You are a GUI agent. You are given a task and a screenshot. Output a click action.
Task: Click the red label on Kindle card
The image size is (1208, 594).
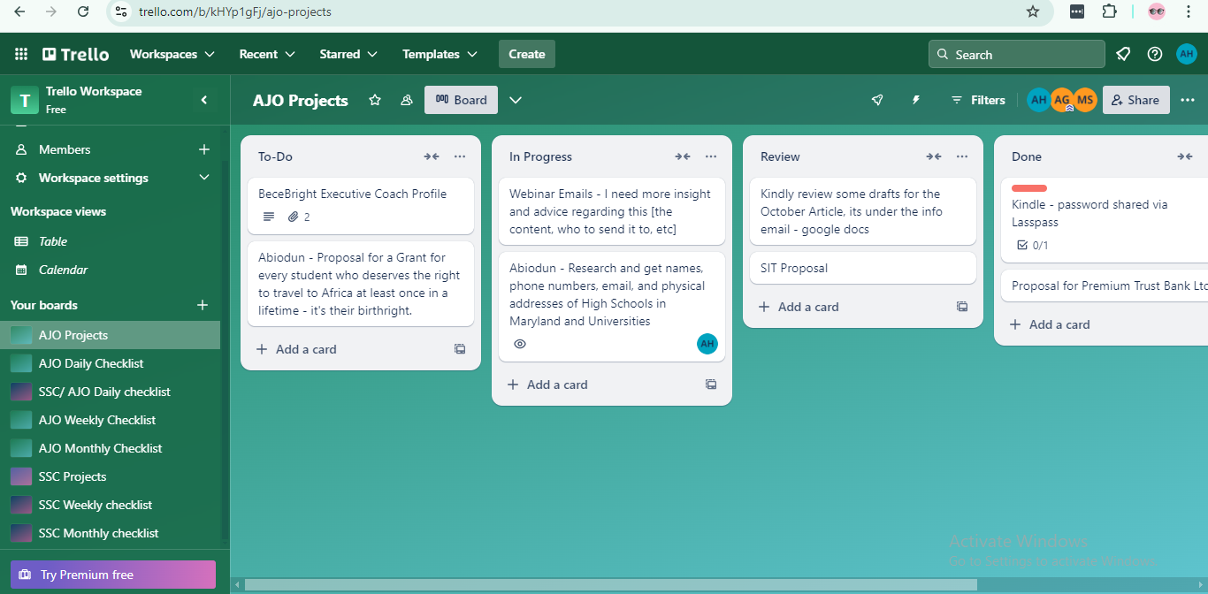[1029, 188]
